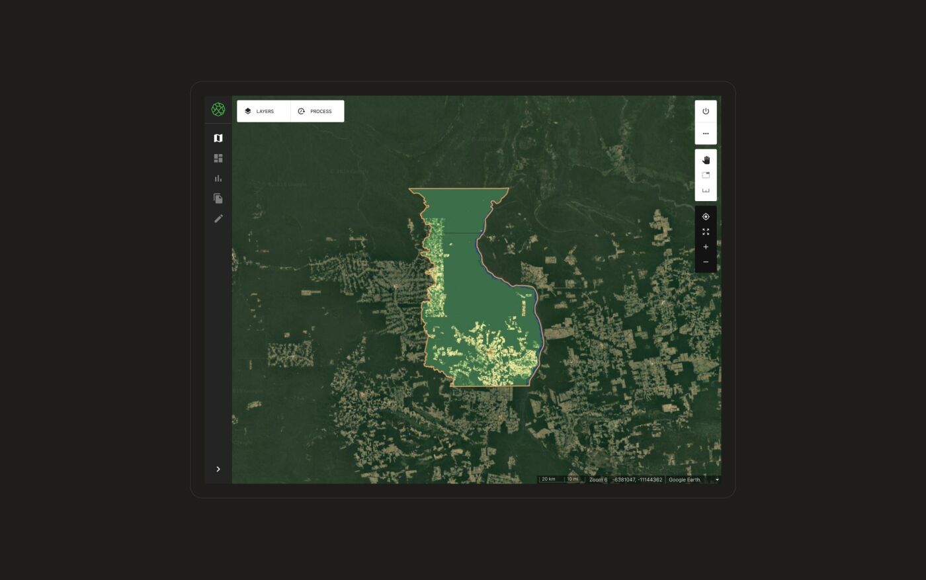926x580 pixels.
Task: Activate the hand pan tool
Action: coord(706,160)
